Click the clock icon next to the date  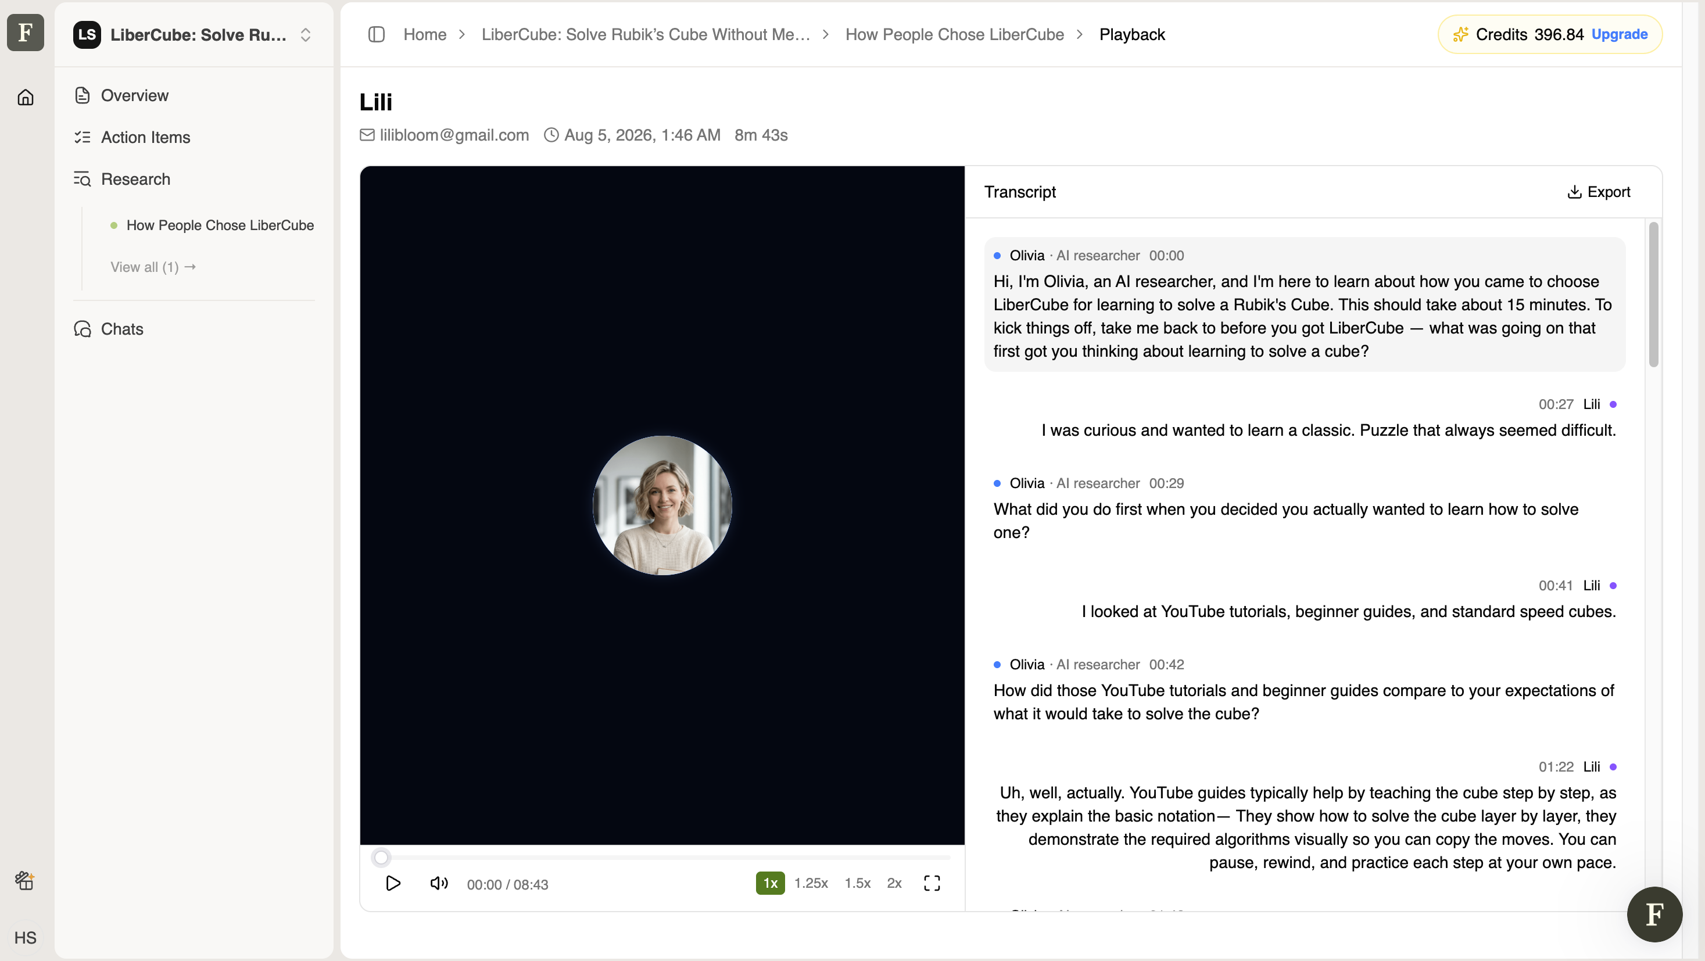pos(551,135)
